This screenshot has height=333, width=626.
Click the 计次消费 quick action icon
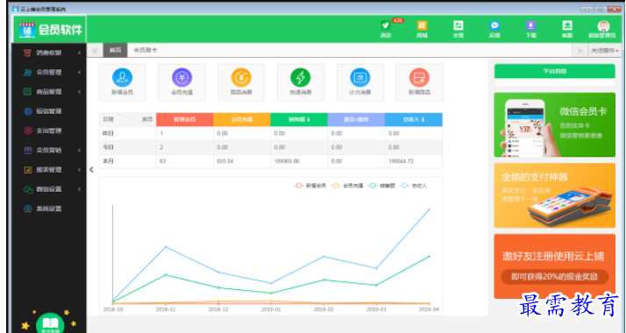(x=360, y=77)
